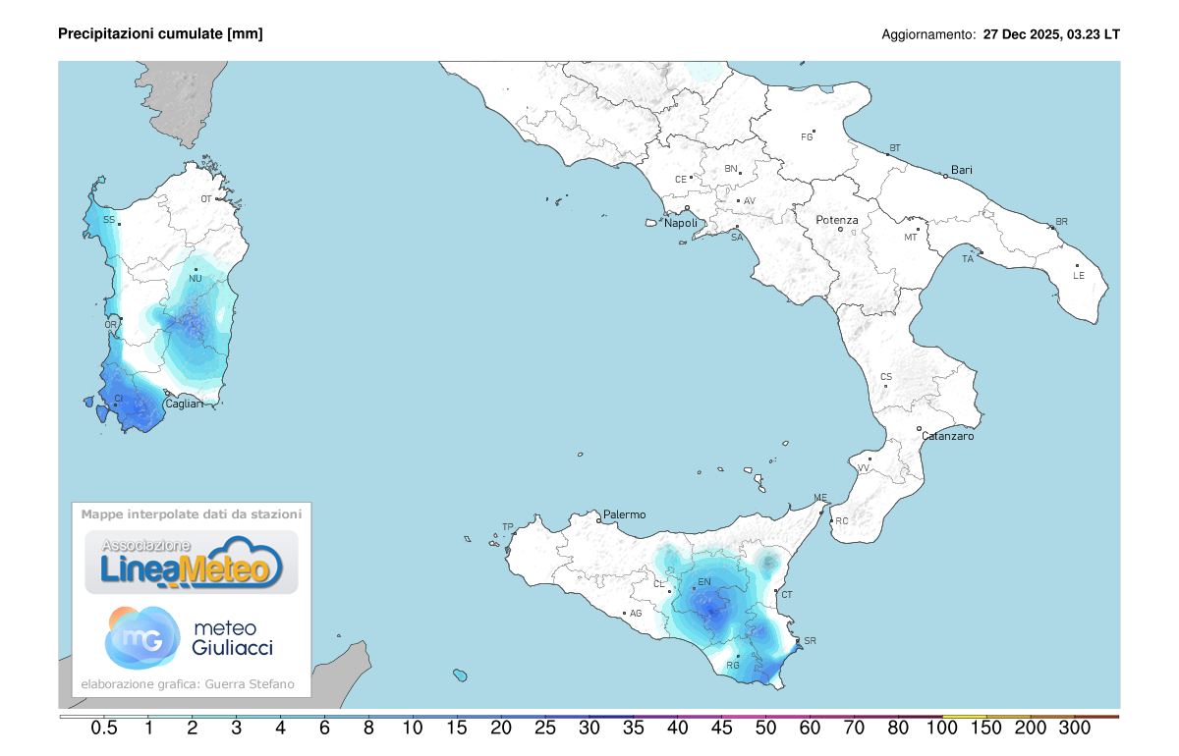Select the Bari city marker

point(945,177)
